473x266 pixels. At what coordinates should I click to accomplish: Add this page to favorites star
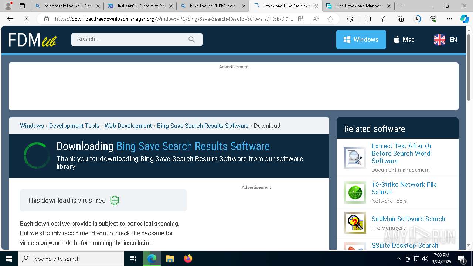coord(330,19)
